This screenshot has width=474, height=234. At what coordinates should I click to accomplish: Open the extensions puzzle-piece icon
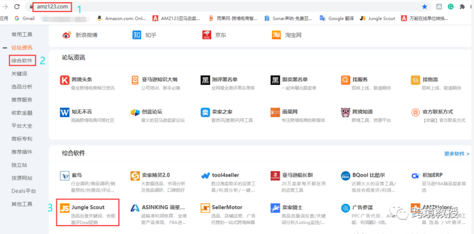coord(462,7)
